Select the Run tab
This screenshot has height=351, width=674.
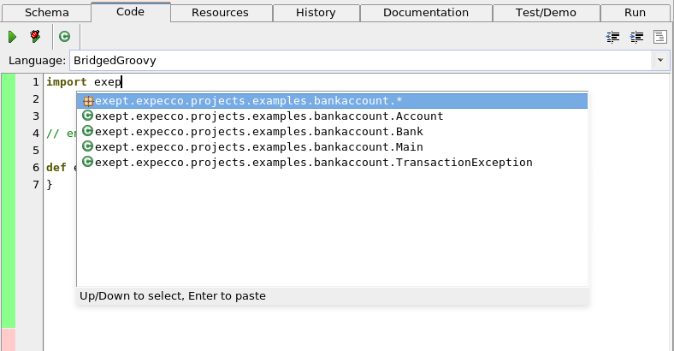635,13
